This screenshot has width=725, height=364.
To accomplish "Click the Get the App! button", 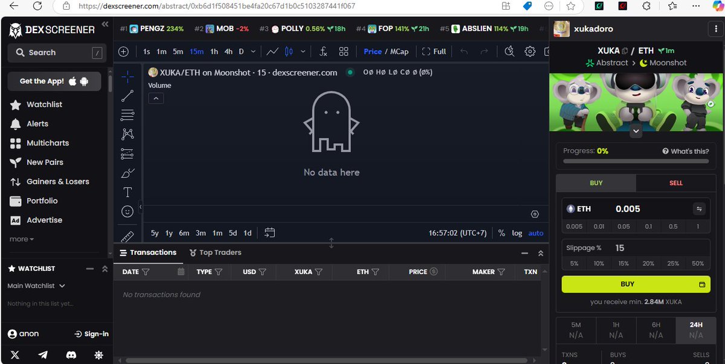I will click(x=54, y=81).
